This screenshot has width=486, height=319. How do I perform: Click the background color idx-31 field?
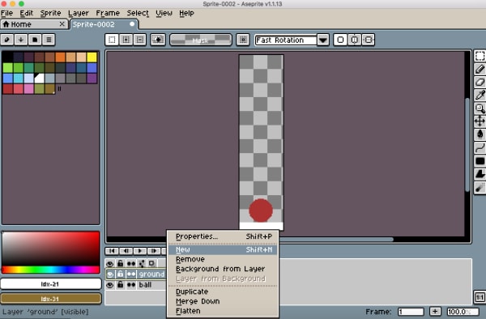[51, 299]
